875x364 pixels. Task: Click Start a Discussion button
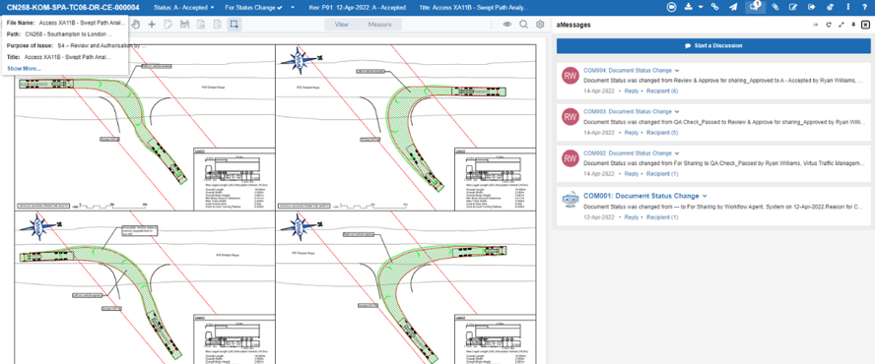[x=713, y=45]
